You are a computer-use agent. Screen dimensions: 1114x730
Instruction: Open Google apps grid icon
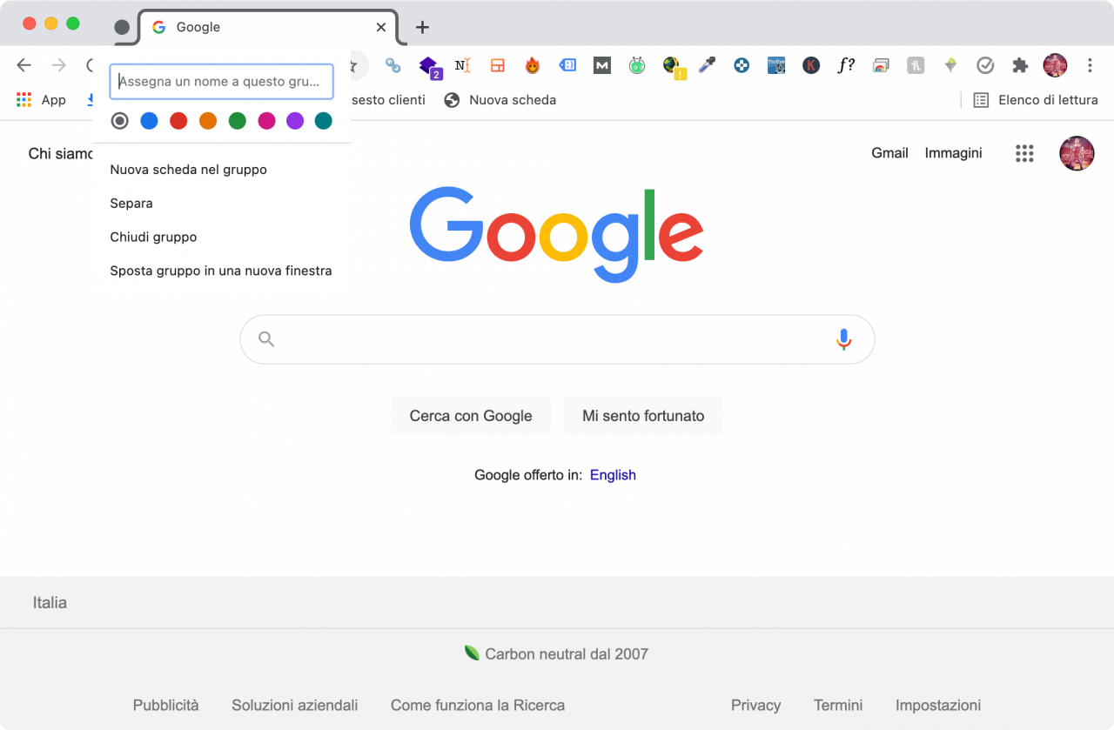(x=1024, y=153)
